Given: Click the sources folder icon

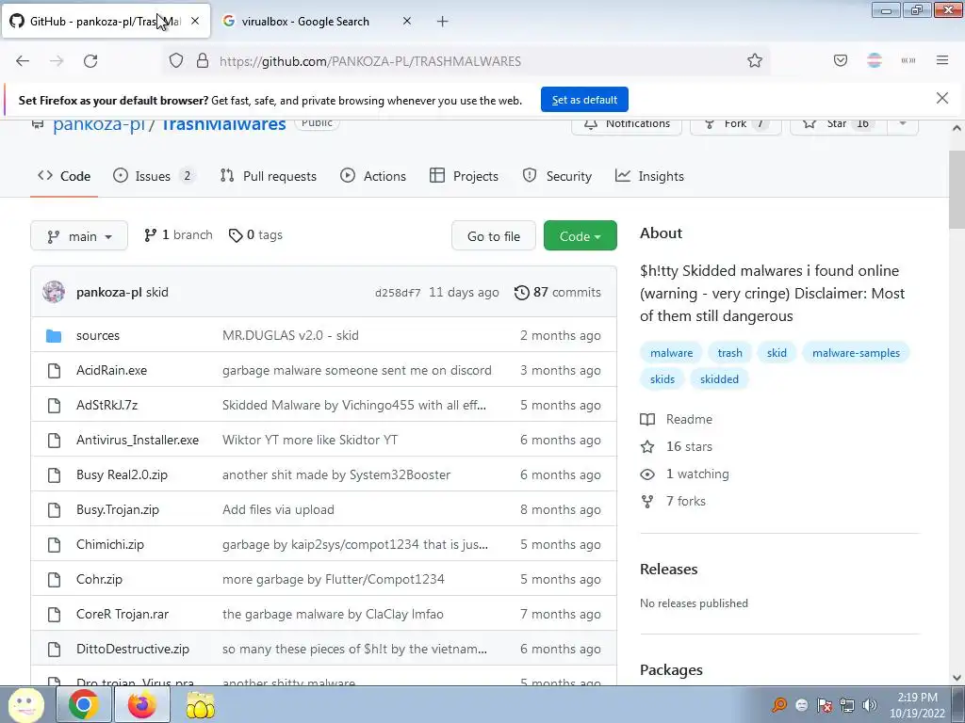Looking at the screenshot, I should (x=54, y=336).
